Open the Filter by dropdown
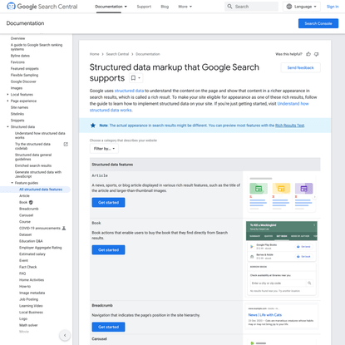 (x=104, y=149)
